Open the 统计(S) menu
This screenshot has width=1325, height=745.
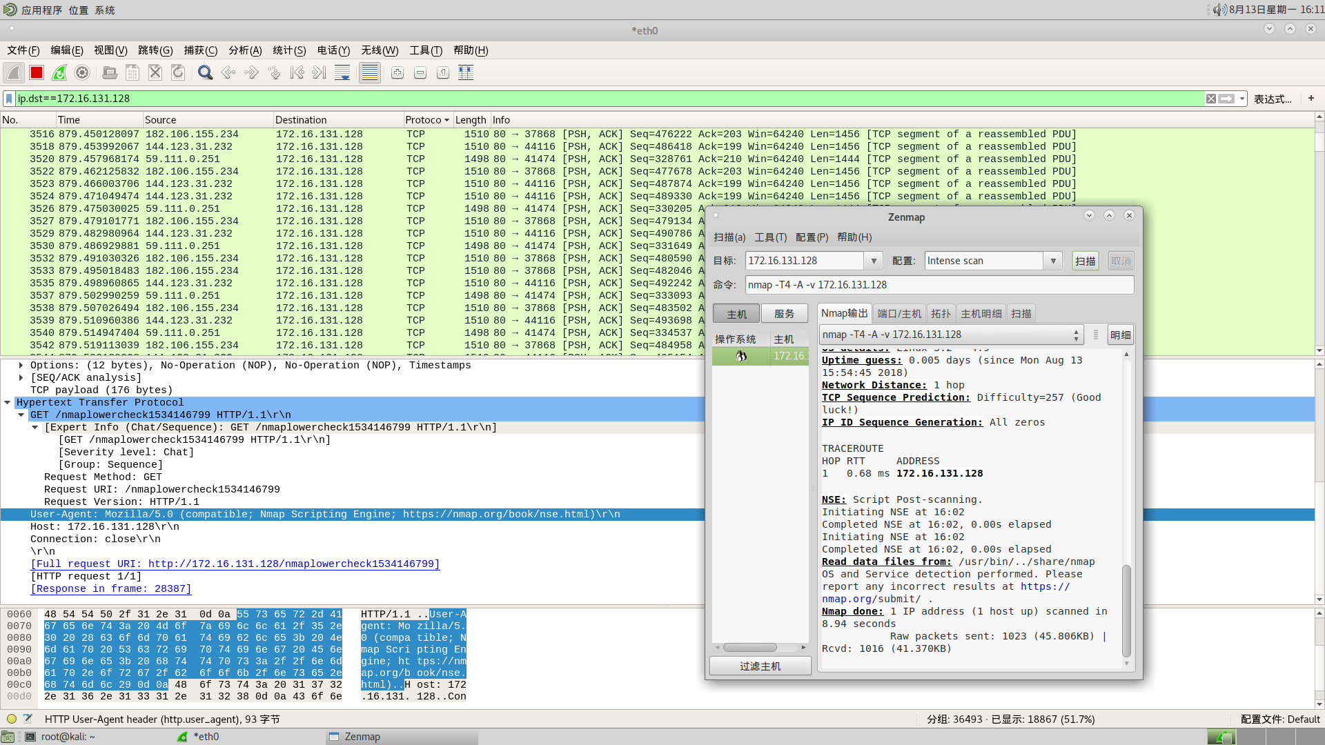289,50
